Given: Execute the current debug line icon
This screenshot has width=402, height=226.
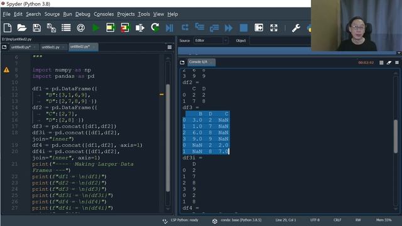Looking at the screenshot, I should [185, 27].
